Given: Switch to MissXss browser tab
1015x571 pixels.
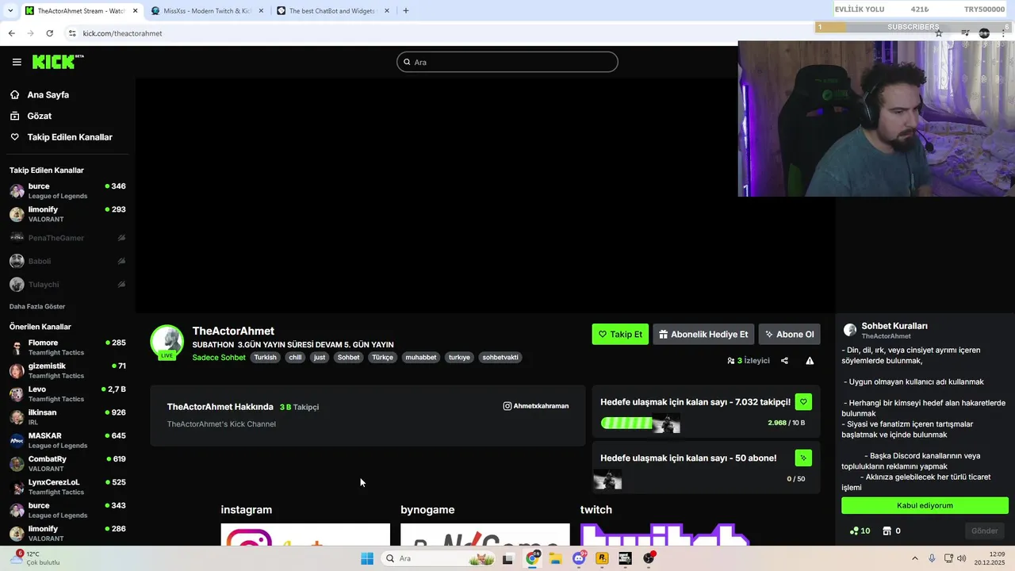Looking at the screenshot, I should [x=206, y=11].
